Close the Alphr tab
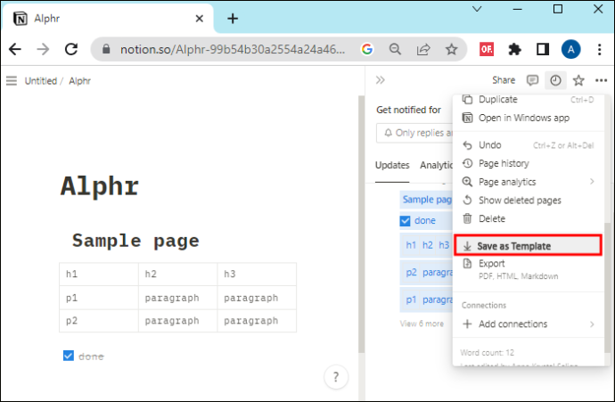 tap(200, 19)
